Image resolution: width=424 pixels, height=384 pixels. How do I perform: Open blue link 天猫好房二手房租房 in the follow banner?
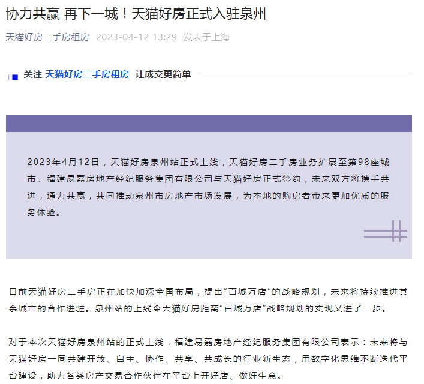(87, 74)
